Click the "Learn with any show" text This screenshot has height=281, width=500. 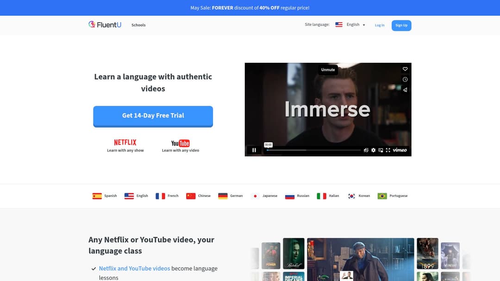125,150
